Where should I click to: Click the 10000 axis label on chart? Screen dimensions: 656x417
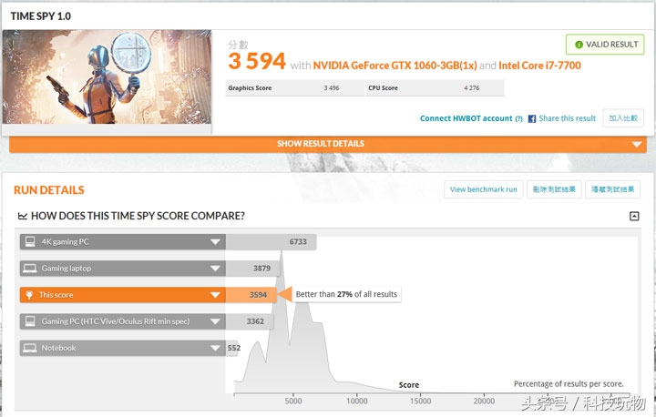click(357, 402)
